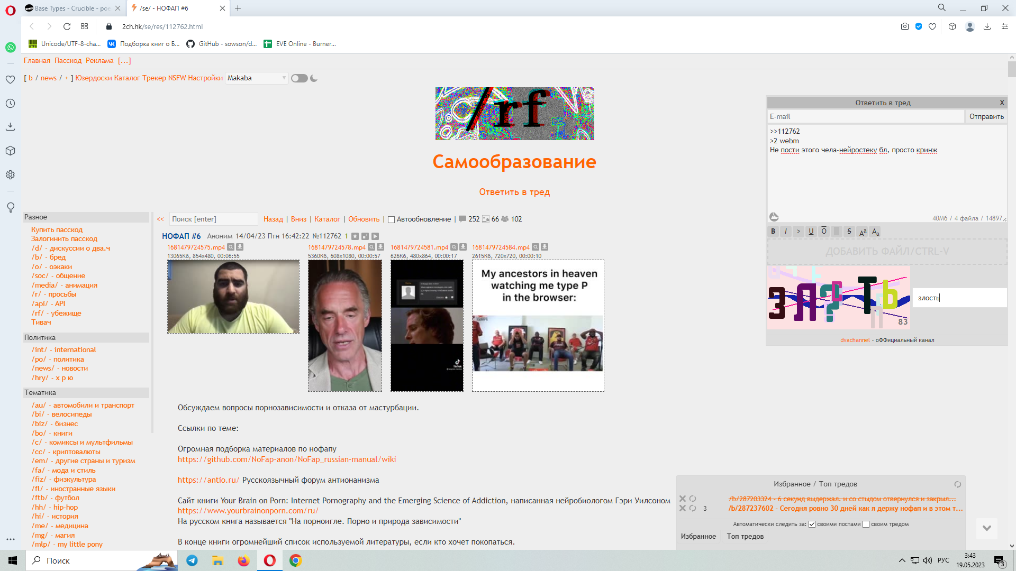Refresh the favorites panel list

(x=957, y=484)
